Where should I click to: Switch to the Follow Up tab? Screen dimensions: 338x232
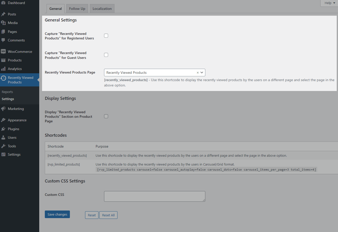(x=77, y=8)
